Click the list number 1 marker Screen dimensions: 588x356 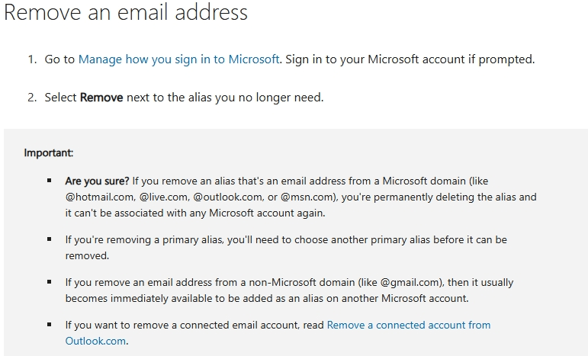[32, 59]
